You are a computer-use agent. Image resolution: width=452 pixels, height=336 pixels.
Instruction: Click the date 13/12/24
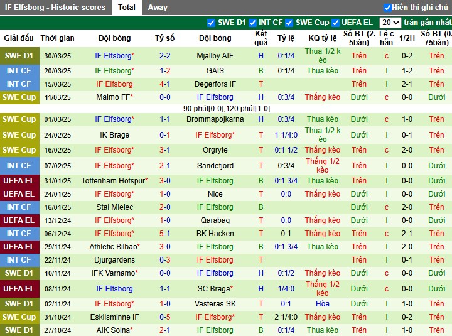coord(57,220)
